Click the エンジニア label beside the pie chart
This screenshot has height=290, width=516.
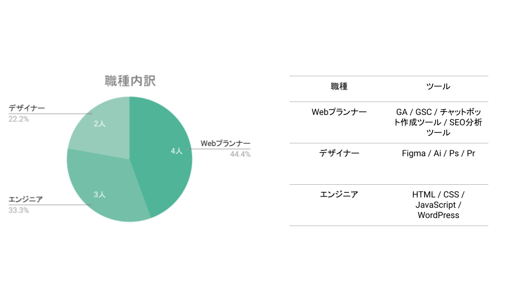[x=25, y=200]
